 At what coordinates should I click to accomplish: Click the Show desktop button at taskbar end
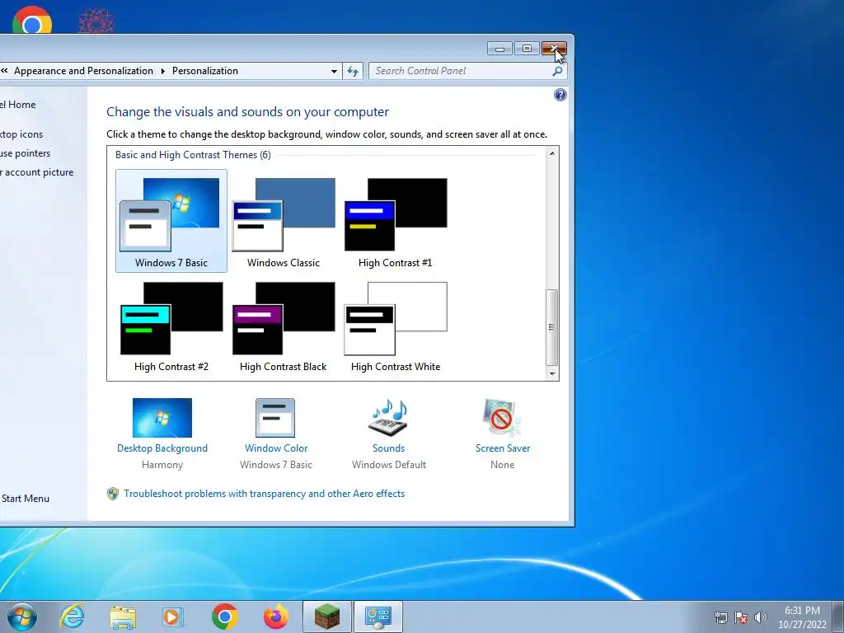pyautogui.click(x=838, y=617)
